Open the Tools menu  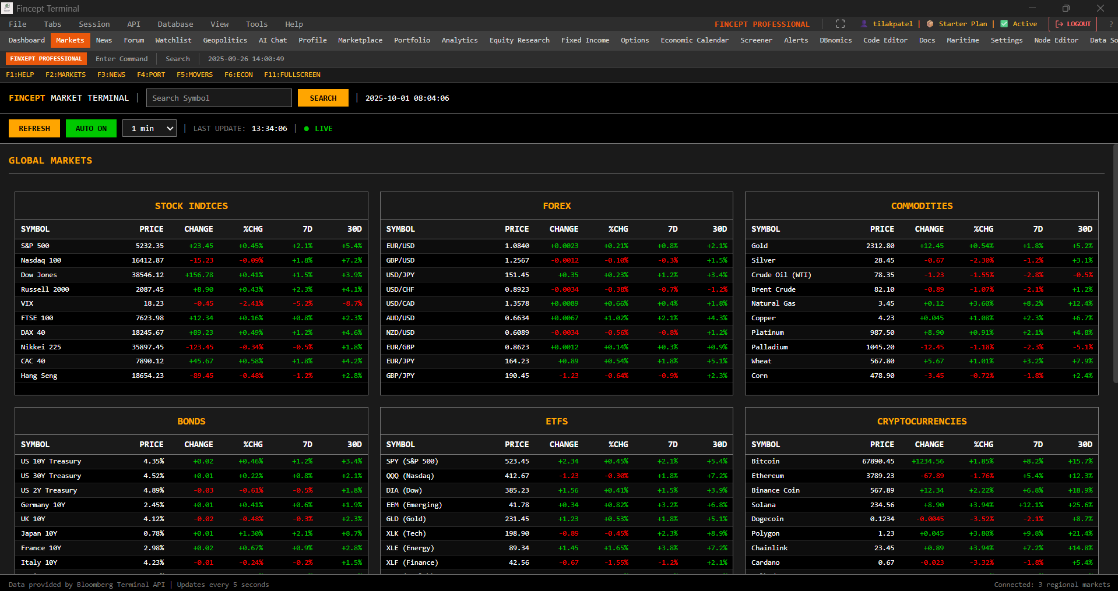coord(256,24)
